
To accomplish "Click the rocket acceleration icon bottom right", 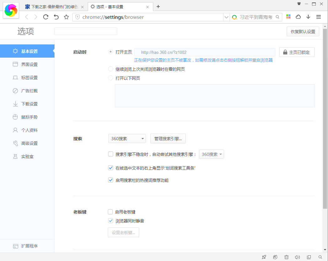I will point(275,257).
